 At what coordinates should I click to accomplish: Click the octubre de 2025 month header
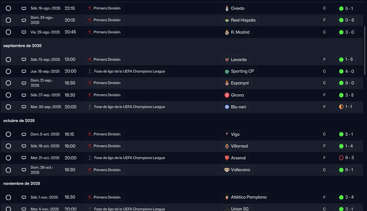(x=19, y=121)
